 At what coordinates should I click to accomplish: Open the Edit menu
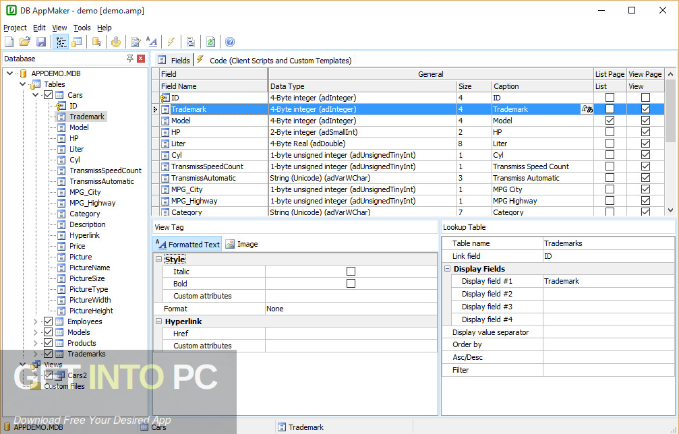39,28
